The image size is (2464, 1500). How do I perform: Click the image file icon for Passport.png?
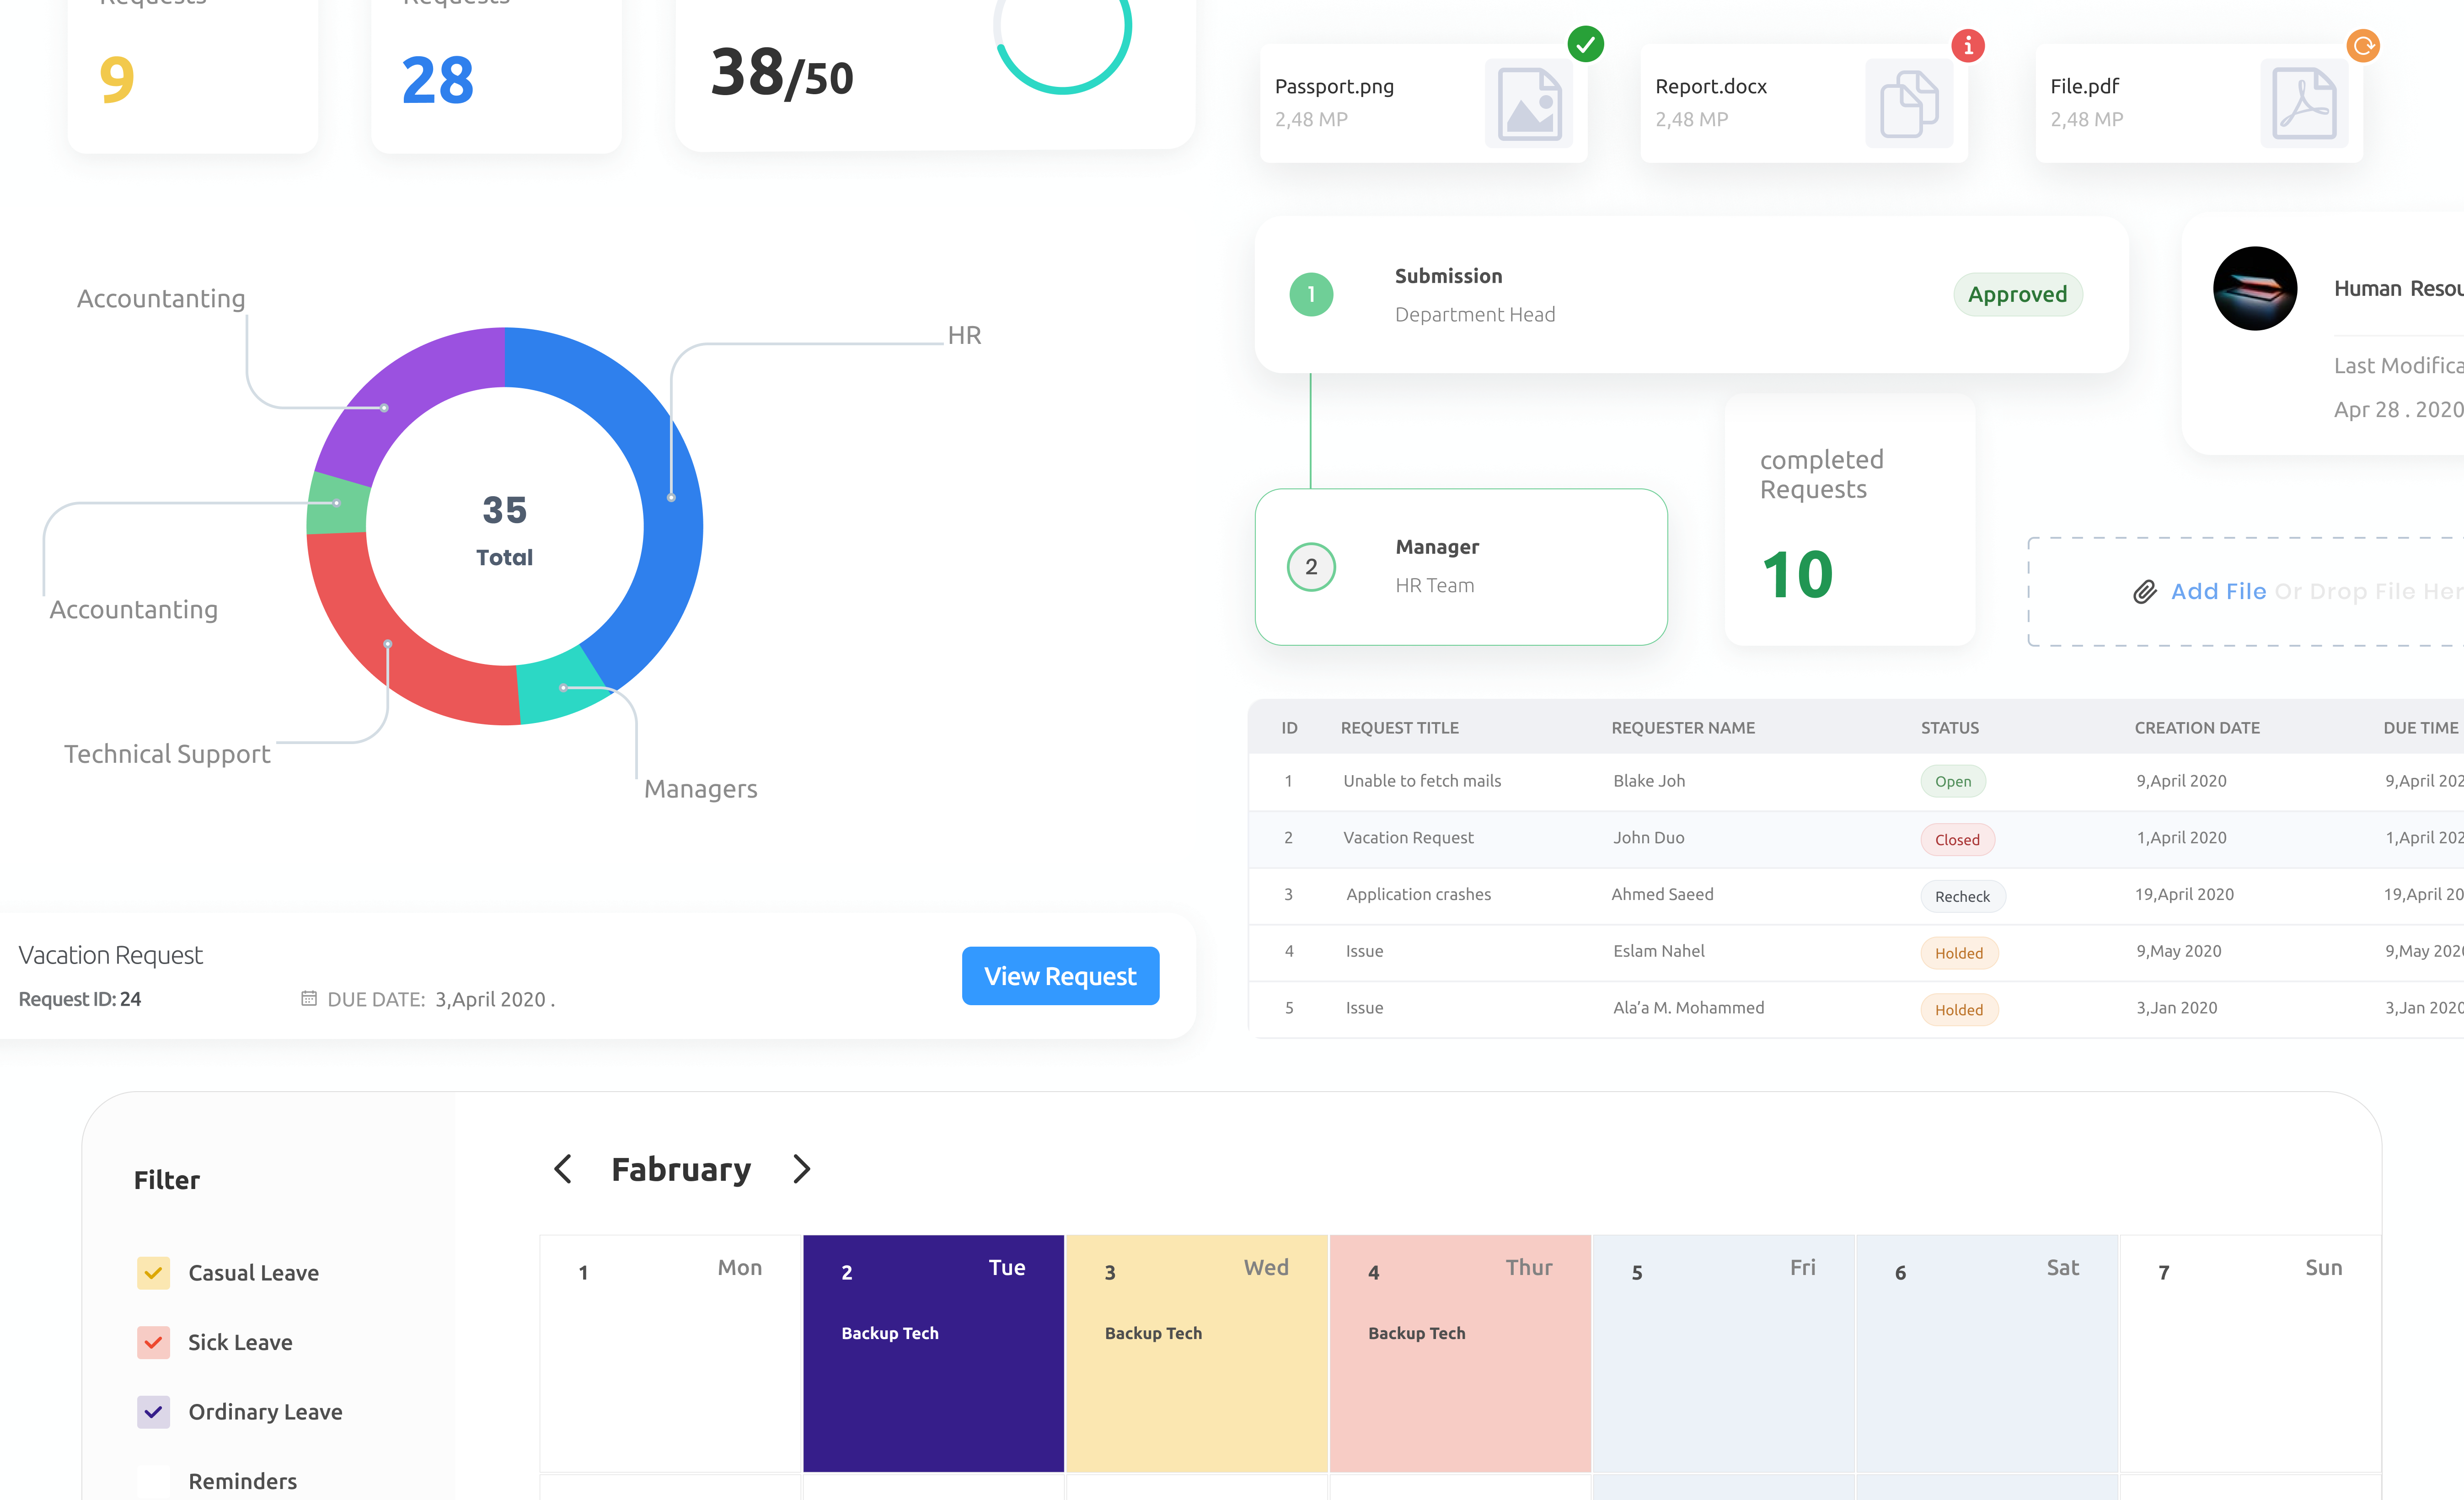click(1524, 100)
